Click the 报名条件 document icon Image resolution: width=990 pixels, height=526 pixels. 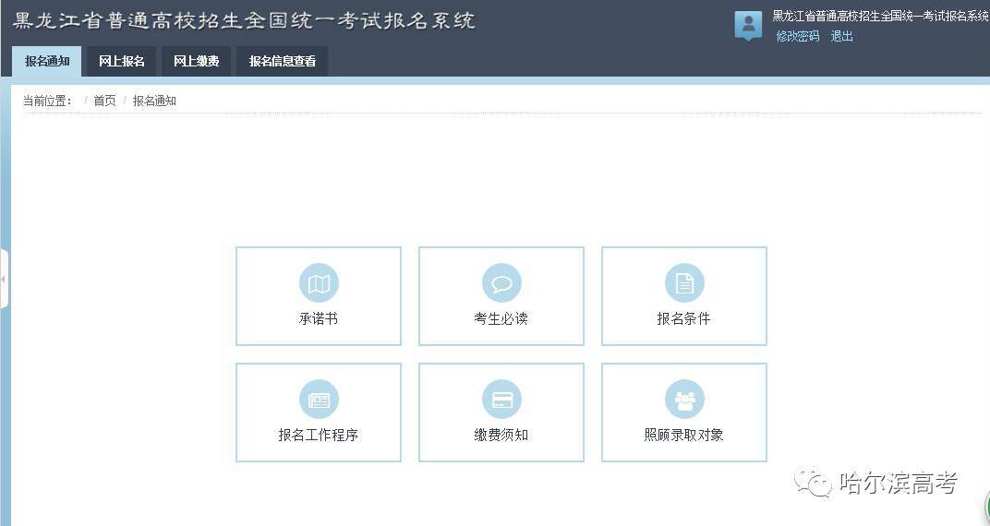point(684,283)
